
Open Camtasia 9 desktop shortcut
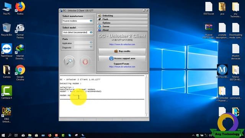(x=7, y=92)
